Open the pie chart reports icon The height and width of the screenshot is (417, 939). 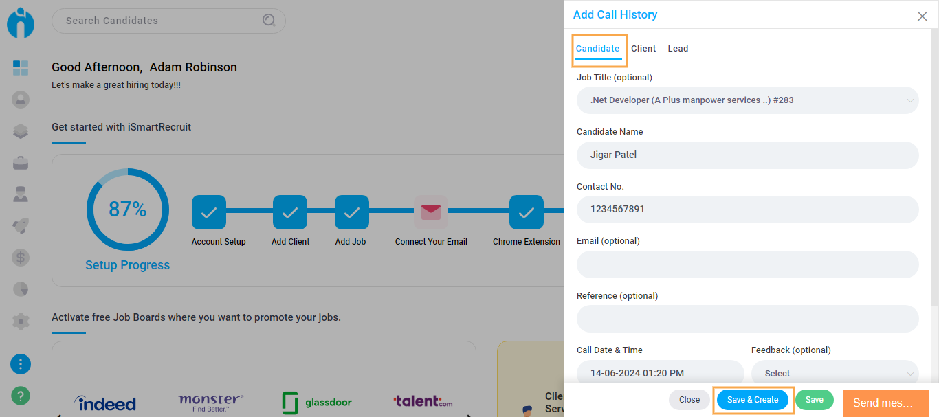tap(21, 289)
